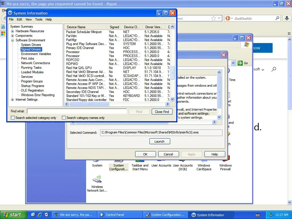This screenshot has height=219, width=292.
Task: Select Signed Drivers in the tree
Action: click(x=31, y=49)
